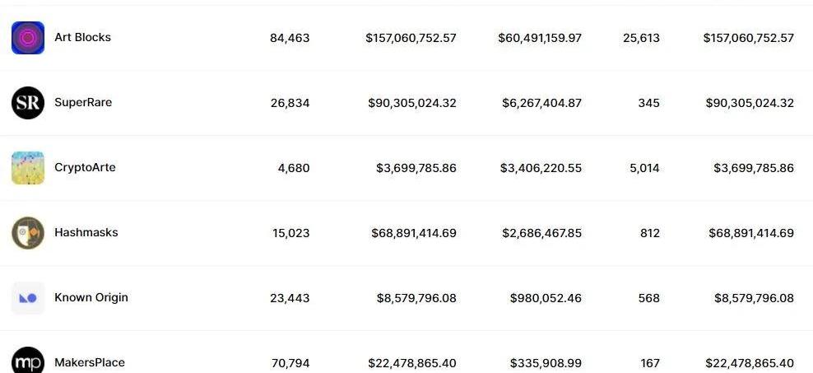813x373 pixels.
Task: Click the MakersPlace mp logo
Action: click(28, 361)
